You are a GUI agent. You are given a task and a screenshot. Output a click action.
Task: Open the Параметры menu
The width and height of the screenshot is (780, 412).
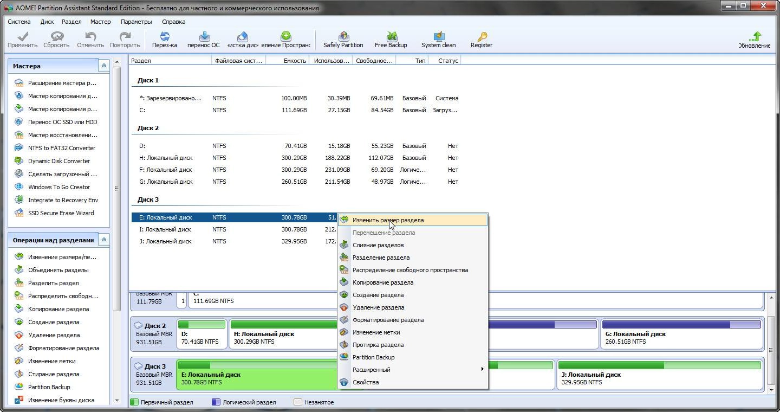click(136, 22)
